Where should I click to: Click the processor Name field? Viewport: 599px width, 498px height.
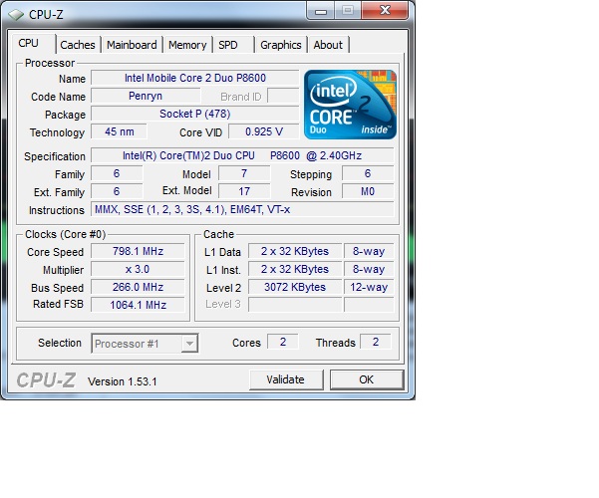coord(194,78)
